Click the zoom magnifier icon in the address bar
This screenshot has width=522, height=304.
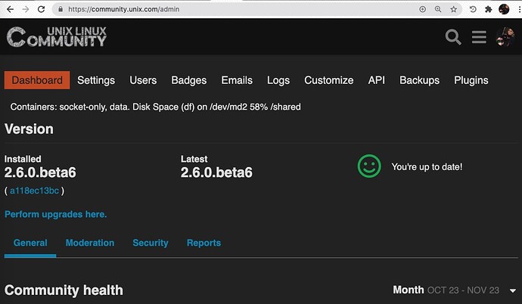[438, 9]
